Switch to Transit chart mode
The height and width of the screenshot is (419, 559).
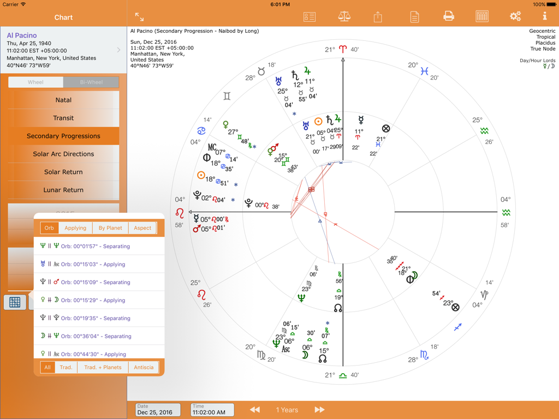63,118
